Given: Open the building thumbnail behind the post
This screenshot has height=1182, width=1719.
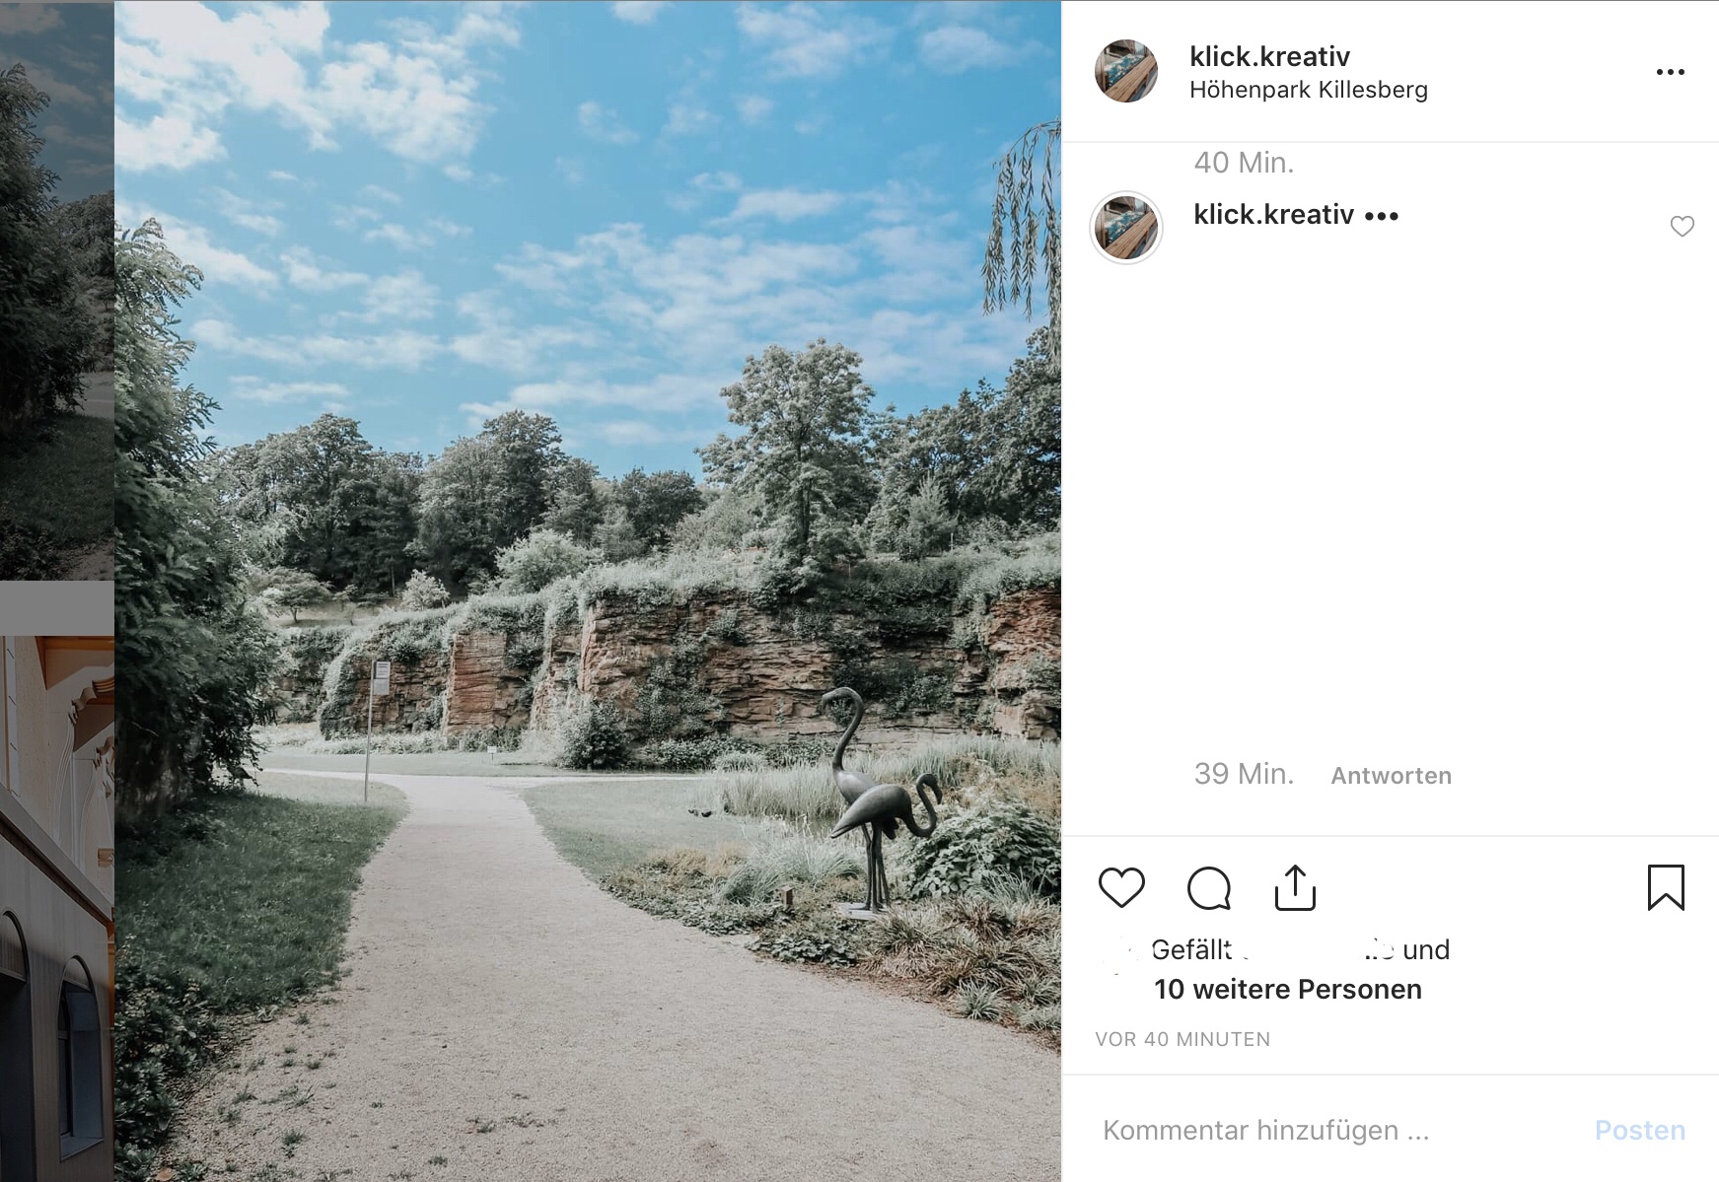Looking at the screenshot, I should (57, 909).
